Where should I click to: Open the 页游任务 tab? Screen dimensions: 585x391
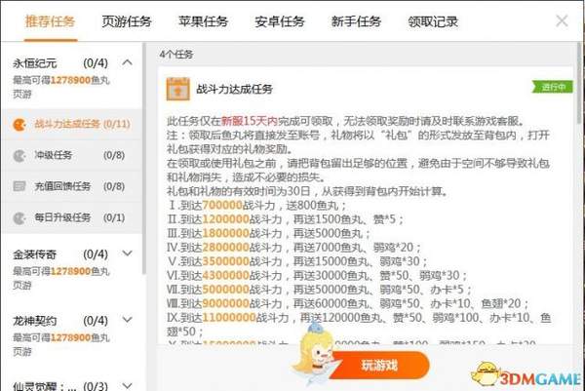[127, 21]
